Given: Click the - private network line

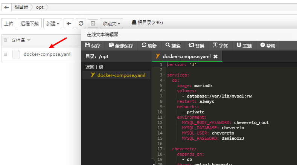Looking at the screenshot, I should 193,112.
